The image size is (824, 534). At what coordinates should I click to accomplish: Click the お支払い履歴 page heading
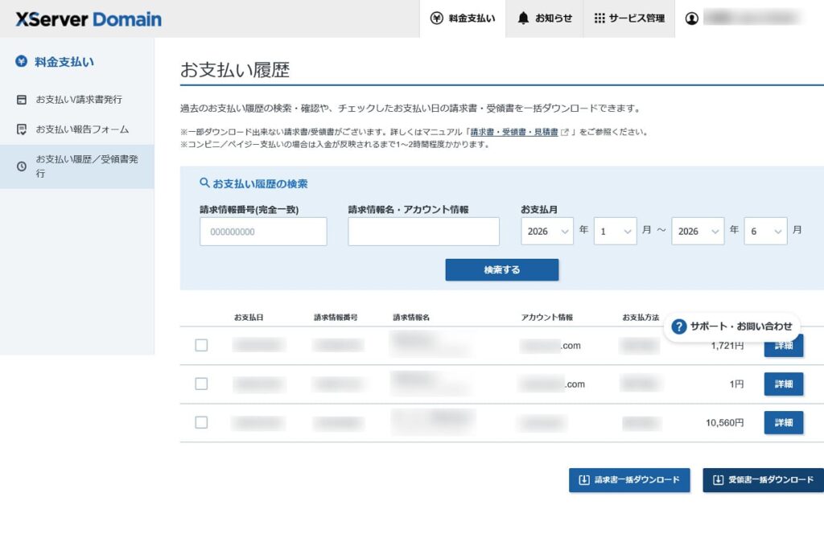pyautogui.click(x=235, y=70)
